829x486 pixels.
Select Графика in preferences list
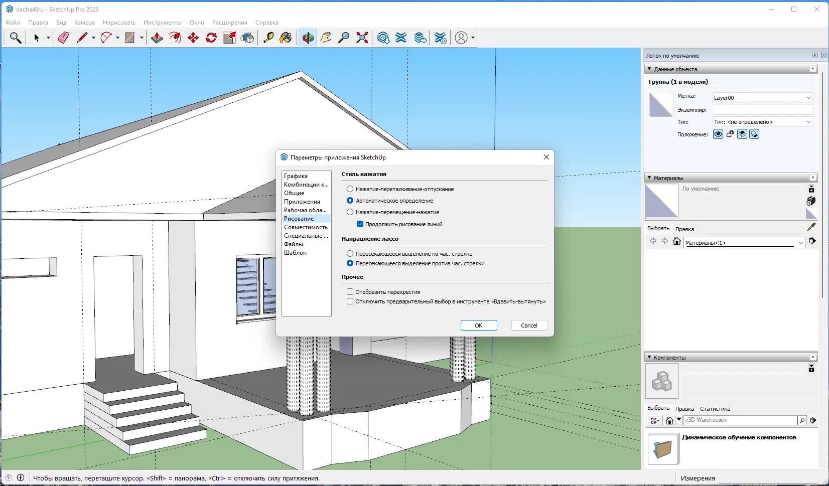pos(296,176)
